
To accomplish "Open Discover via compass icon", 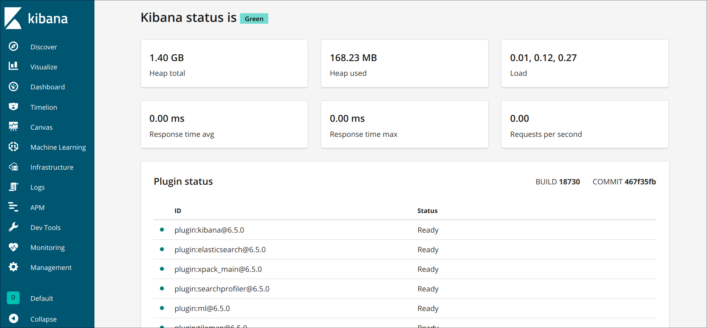I will (x=14, y=46).
